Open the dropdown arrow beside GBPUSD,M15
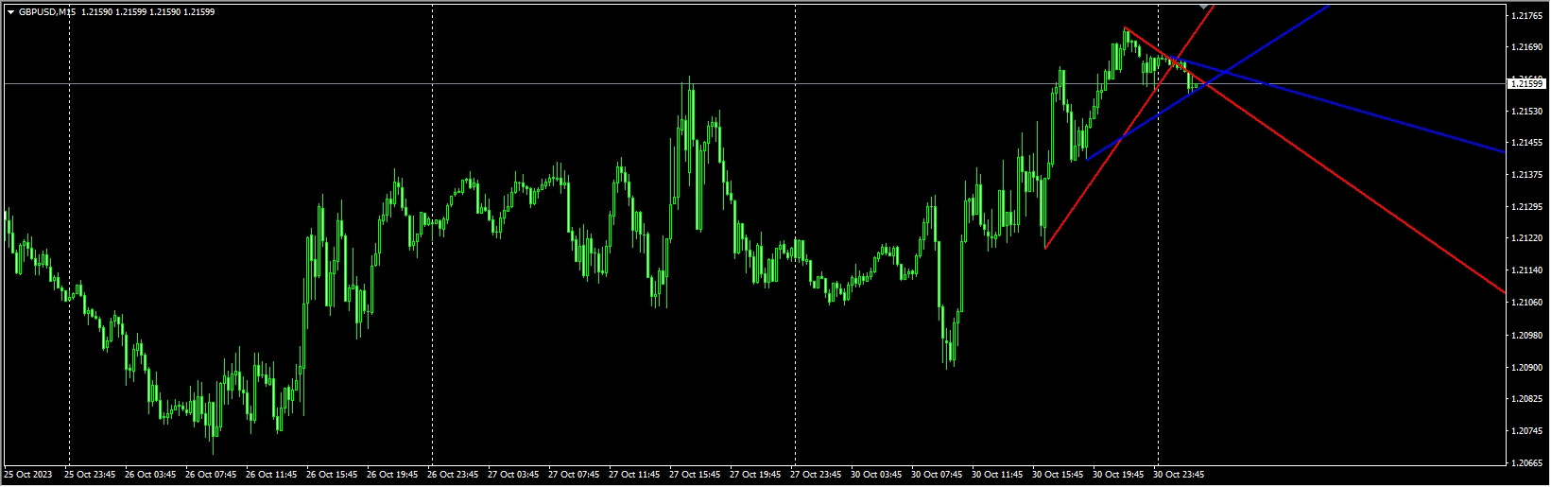 [x=10, y=12]
